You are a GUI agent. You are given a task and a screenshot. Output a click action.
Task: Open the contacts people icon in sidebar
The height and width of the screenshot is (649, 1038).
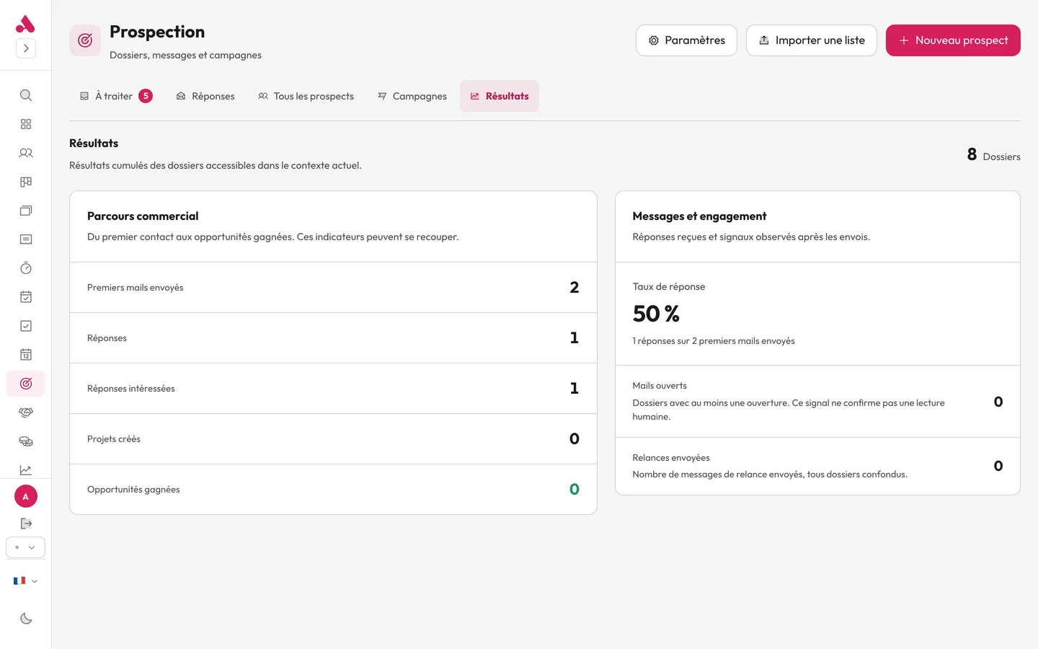click(x=26, y=153)
